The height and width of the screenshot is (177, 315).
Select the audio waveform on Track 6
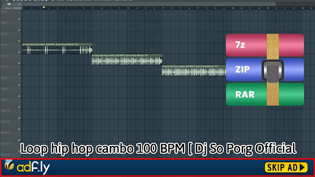tap(194, 72)
